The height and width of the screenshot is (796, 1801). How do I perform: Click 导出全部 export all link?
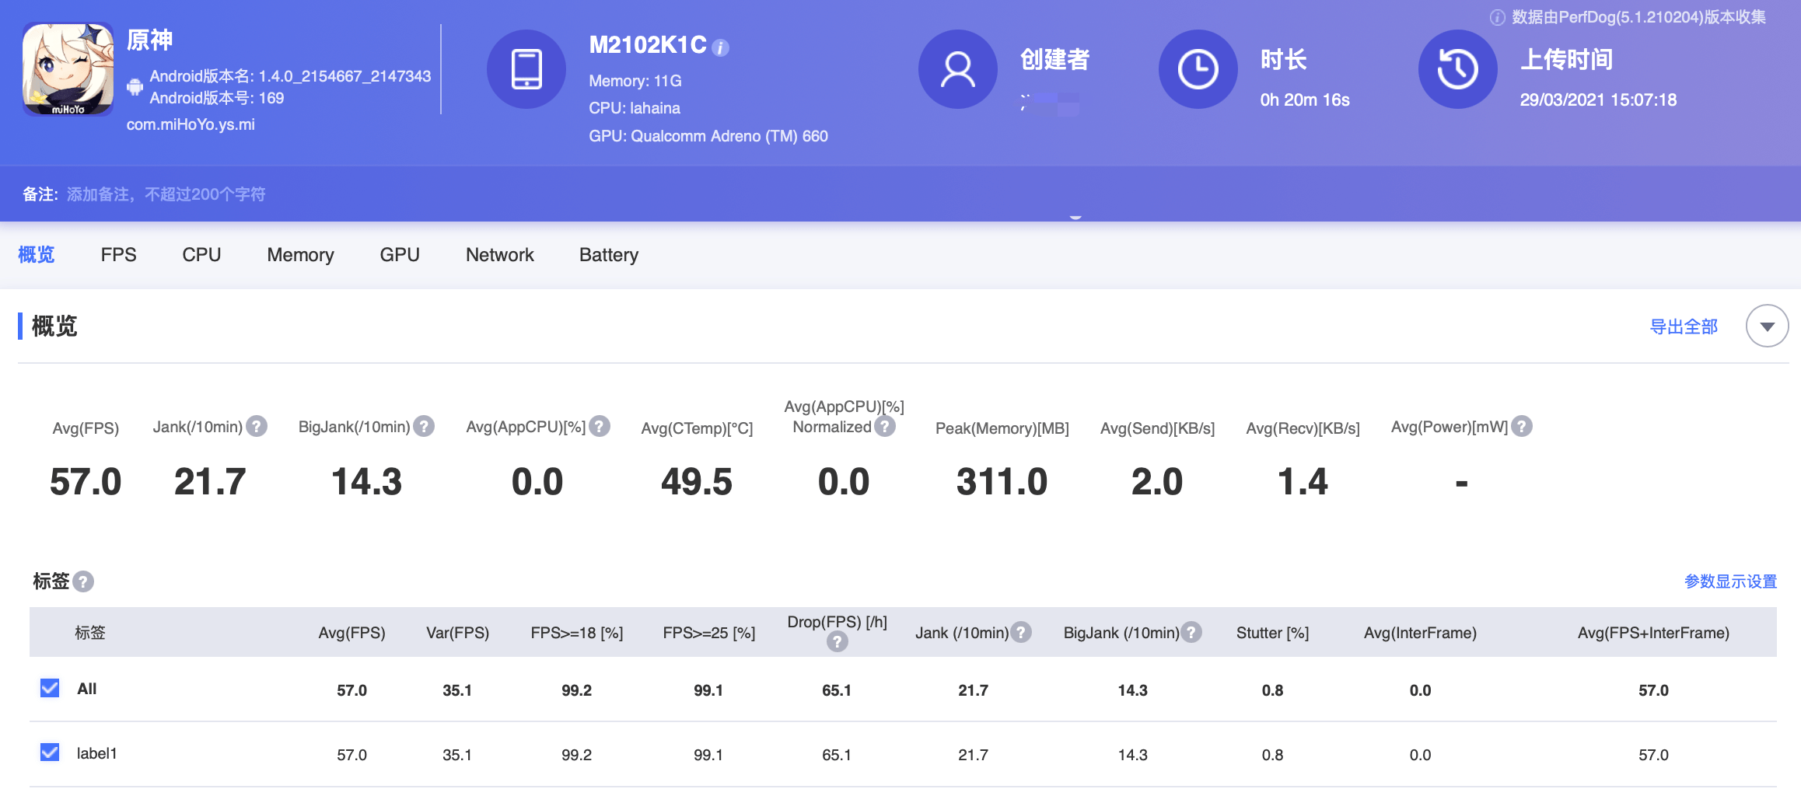(x=1684, y=326)
